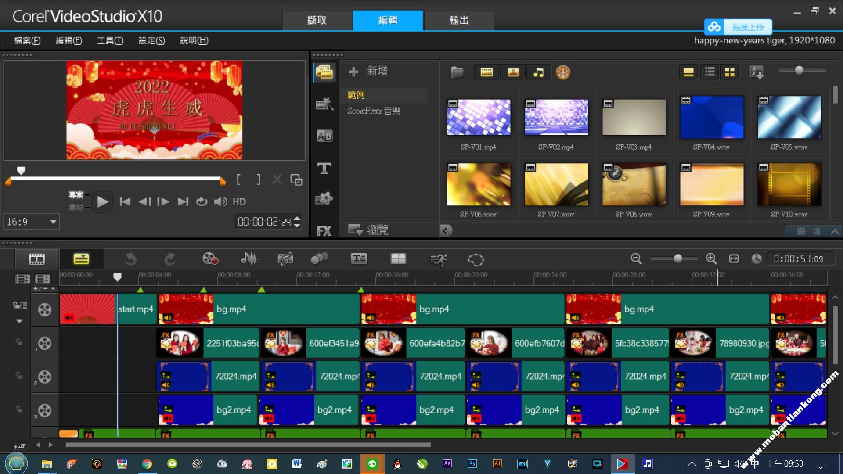Click the timeline zoom in magnifier
The height and width of the screenshot is (474, 843).
pos(711,259)
